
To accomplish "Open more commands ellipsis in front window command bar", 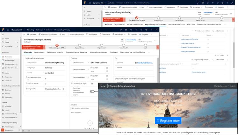I will (152, 35).
